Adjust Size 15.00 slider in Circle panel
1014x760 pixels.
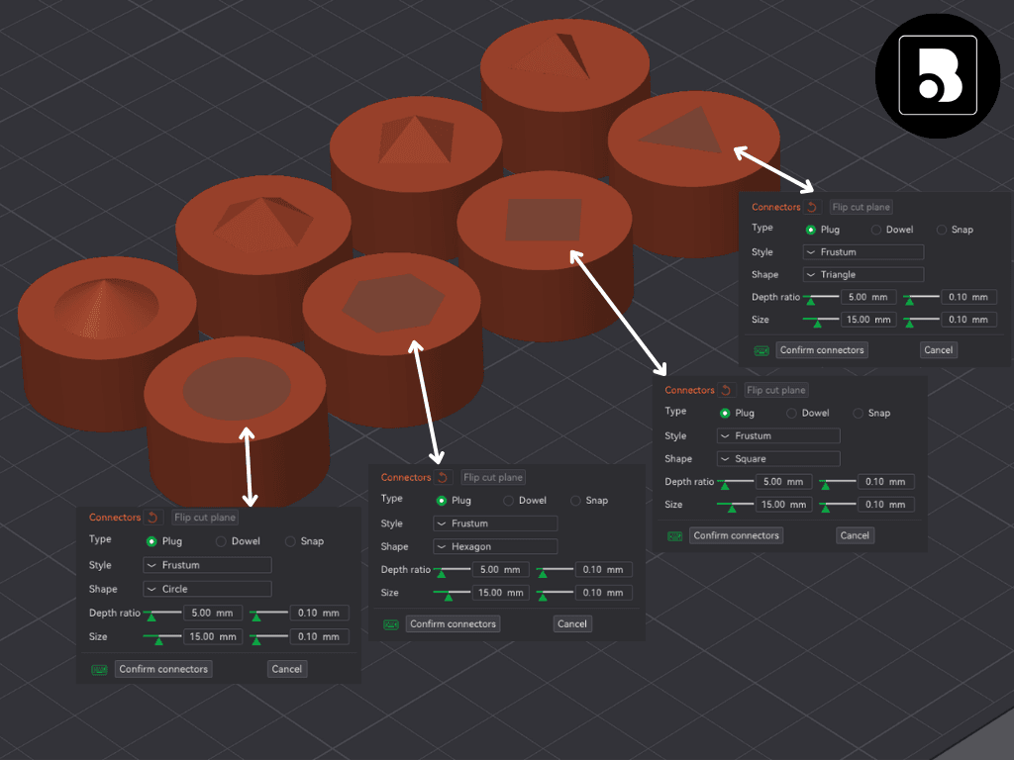(161, 638)
